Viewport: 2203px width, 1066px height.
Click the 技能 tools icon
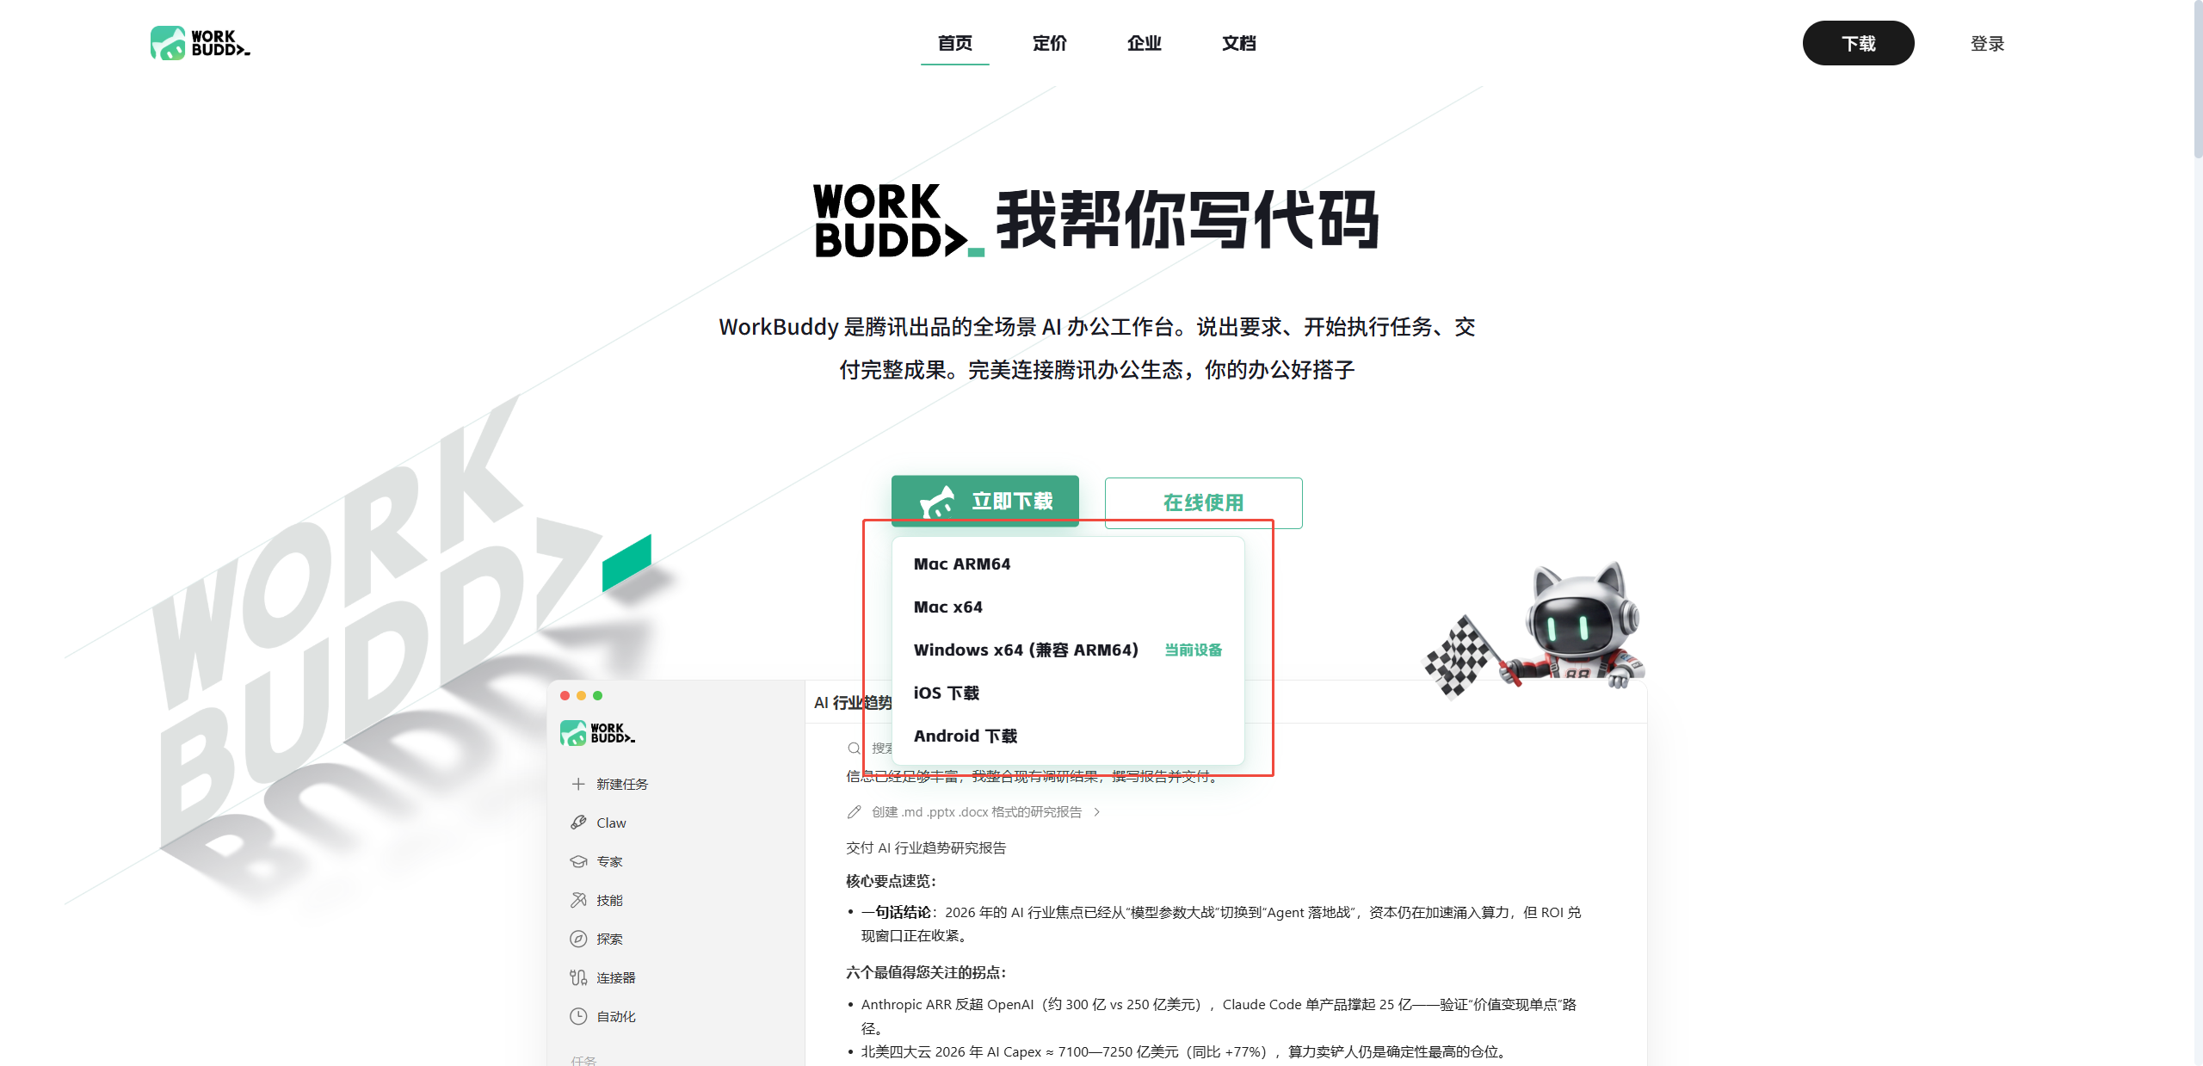tap(578, 900)
